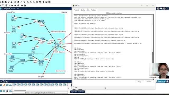
Task: Select the Draw Rectangle tool
Action: click(x=12, y=5)
